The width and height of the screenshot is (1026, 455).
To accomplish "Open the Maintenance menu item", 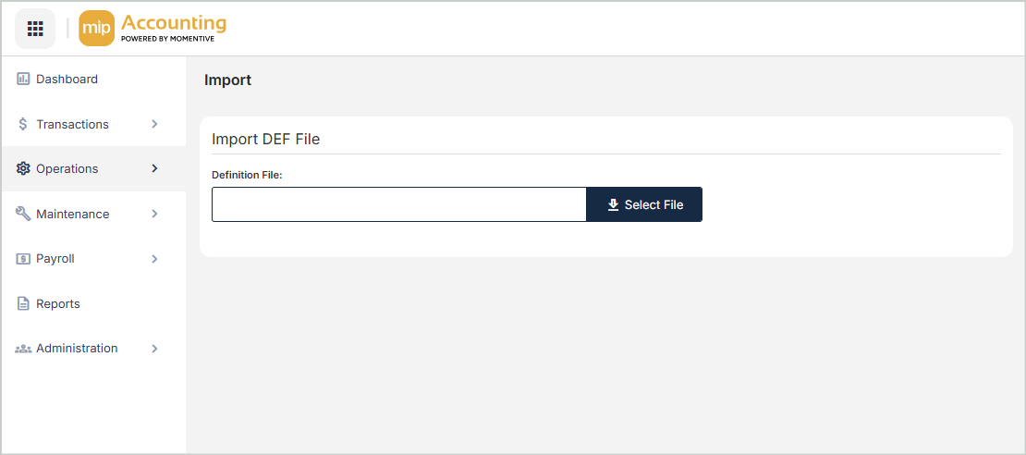I will [72, 214].
